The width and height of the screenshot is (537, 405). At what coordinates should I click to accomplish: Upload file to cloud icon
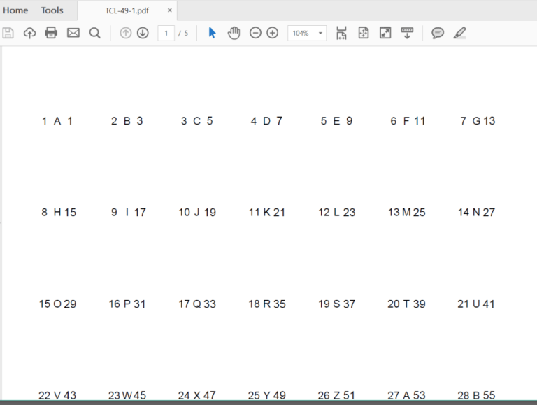click(x=29, y=33)
